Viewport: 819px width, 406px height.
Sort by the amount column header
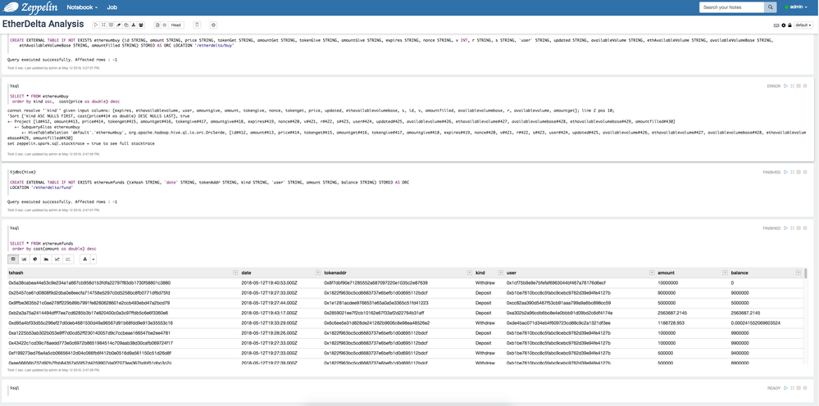pyautogui.click(x=666, y=273)
